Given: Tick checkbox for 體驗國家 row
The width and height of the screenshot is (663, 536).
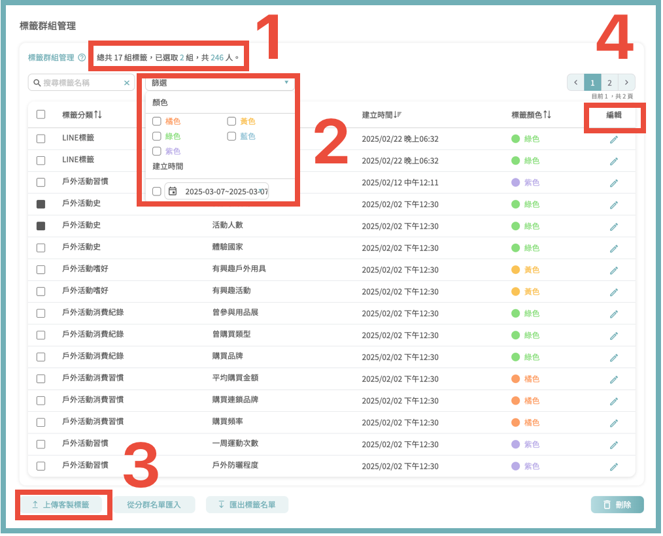Looking at the screenshot, I should coord(41,248).
